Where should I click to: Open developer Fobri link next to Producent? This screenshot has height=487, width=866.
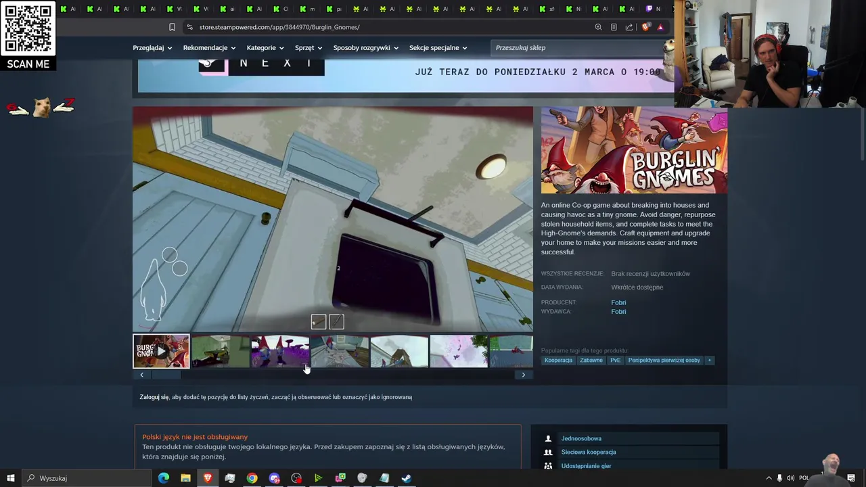coord(618,302)
